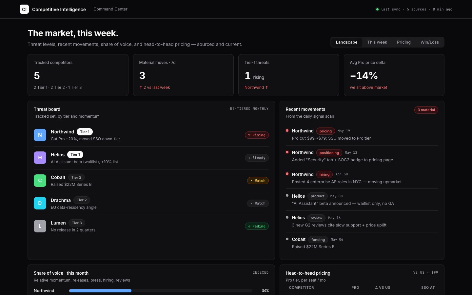Click Northwind's Tier 1 tag
Screen dimensions: 472x295
click(85, 132)
